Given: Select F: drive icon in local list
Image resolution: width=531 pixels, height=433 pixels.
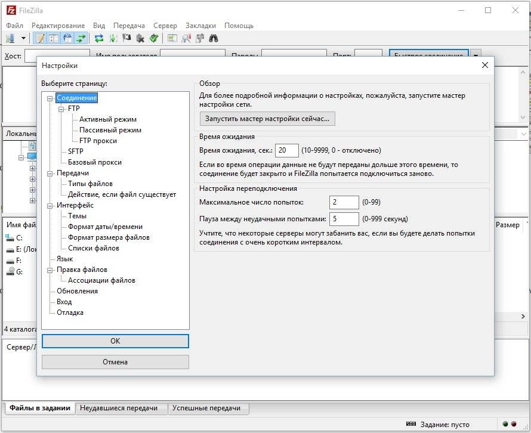Looking at the screenshot, I should point(10,261).
